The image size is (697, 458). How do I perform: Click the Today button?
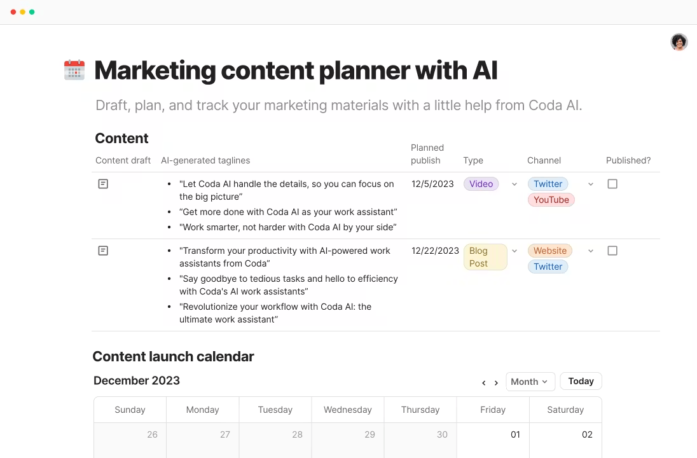[x=580, y=381]
